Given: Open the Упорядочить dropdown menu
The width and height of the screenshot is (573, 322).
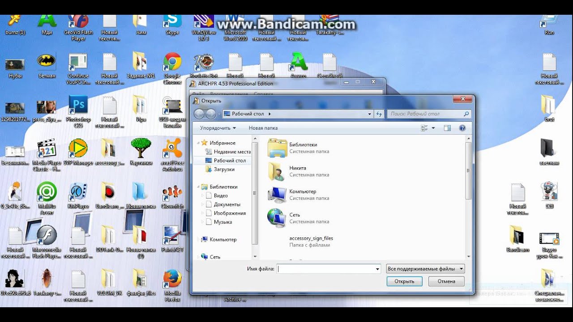Looking at the screenshot, I should (x=218, y=128).
